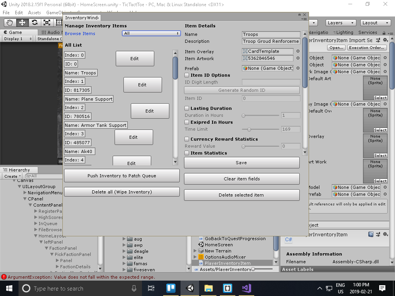Image resolution: width=395 pixels, height=296 pixels.
Task: Select the Hand tool in the toolbar
Action: click(10, 22)
